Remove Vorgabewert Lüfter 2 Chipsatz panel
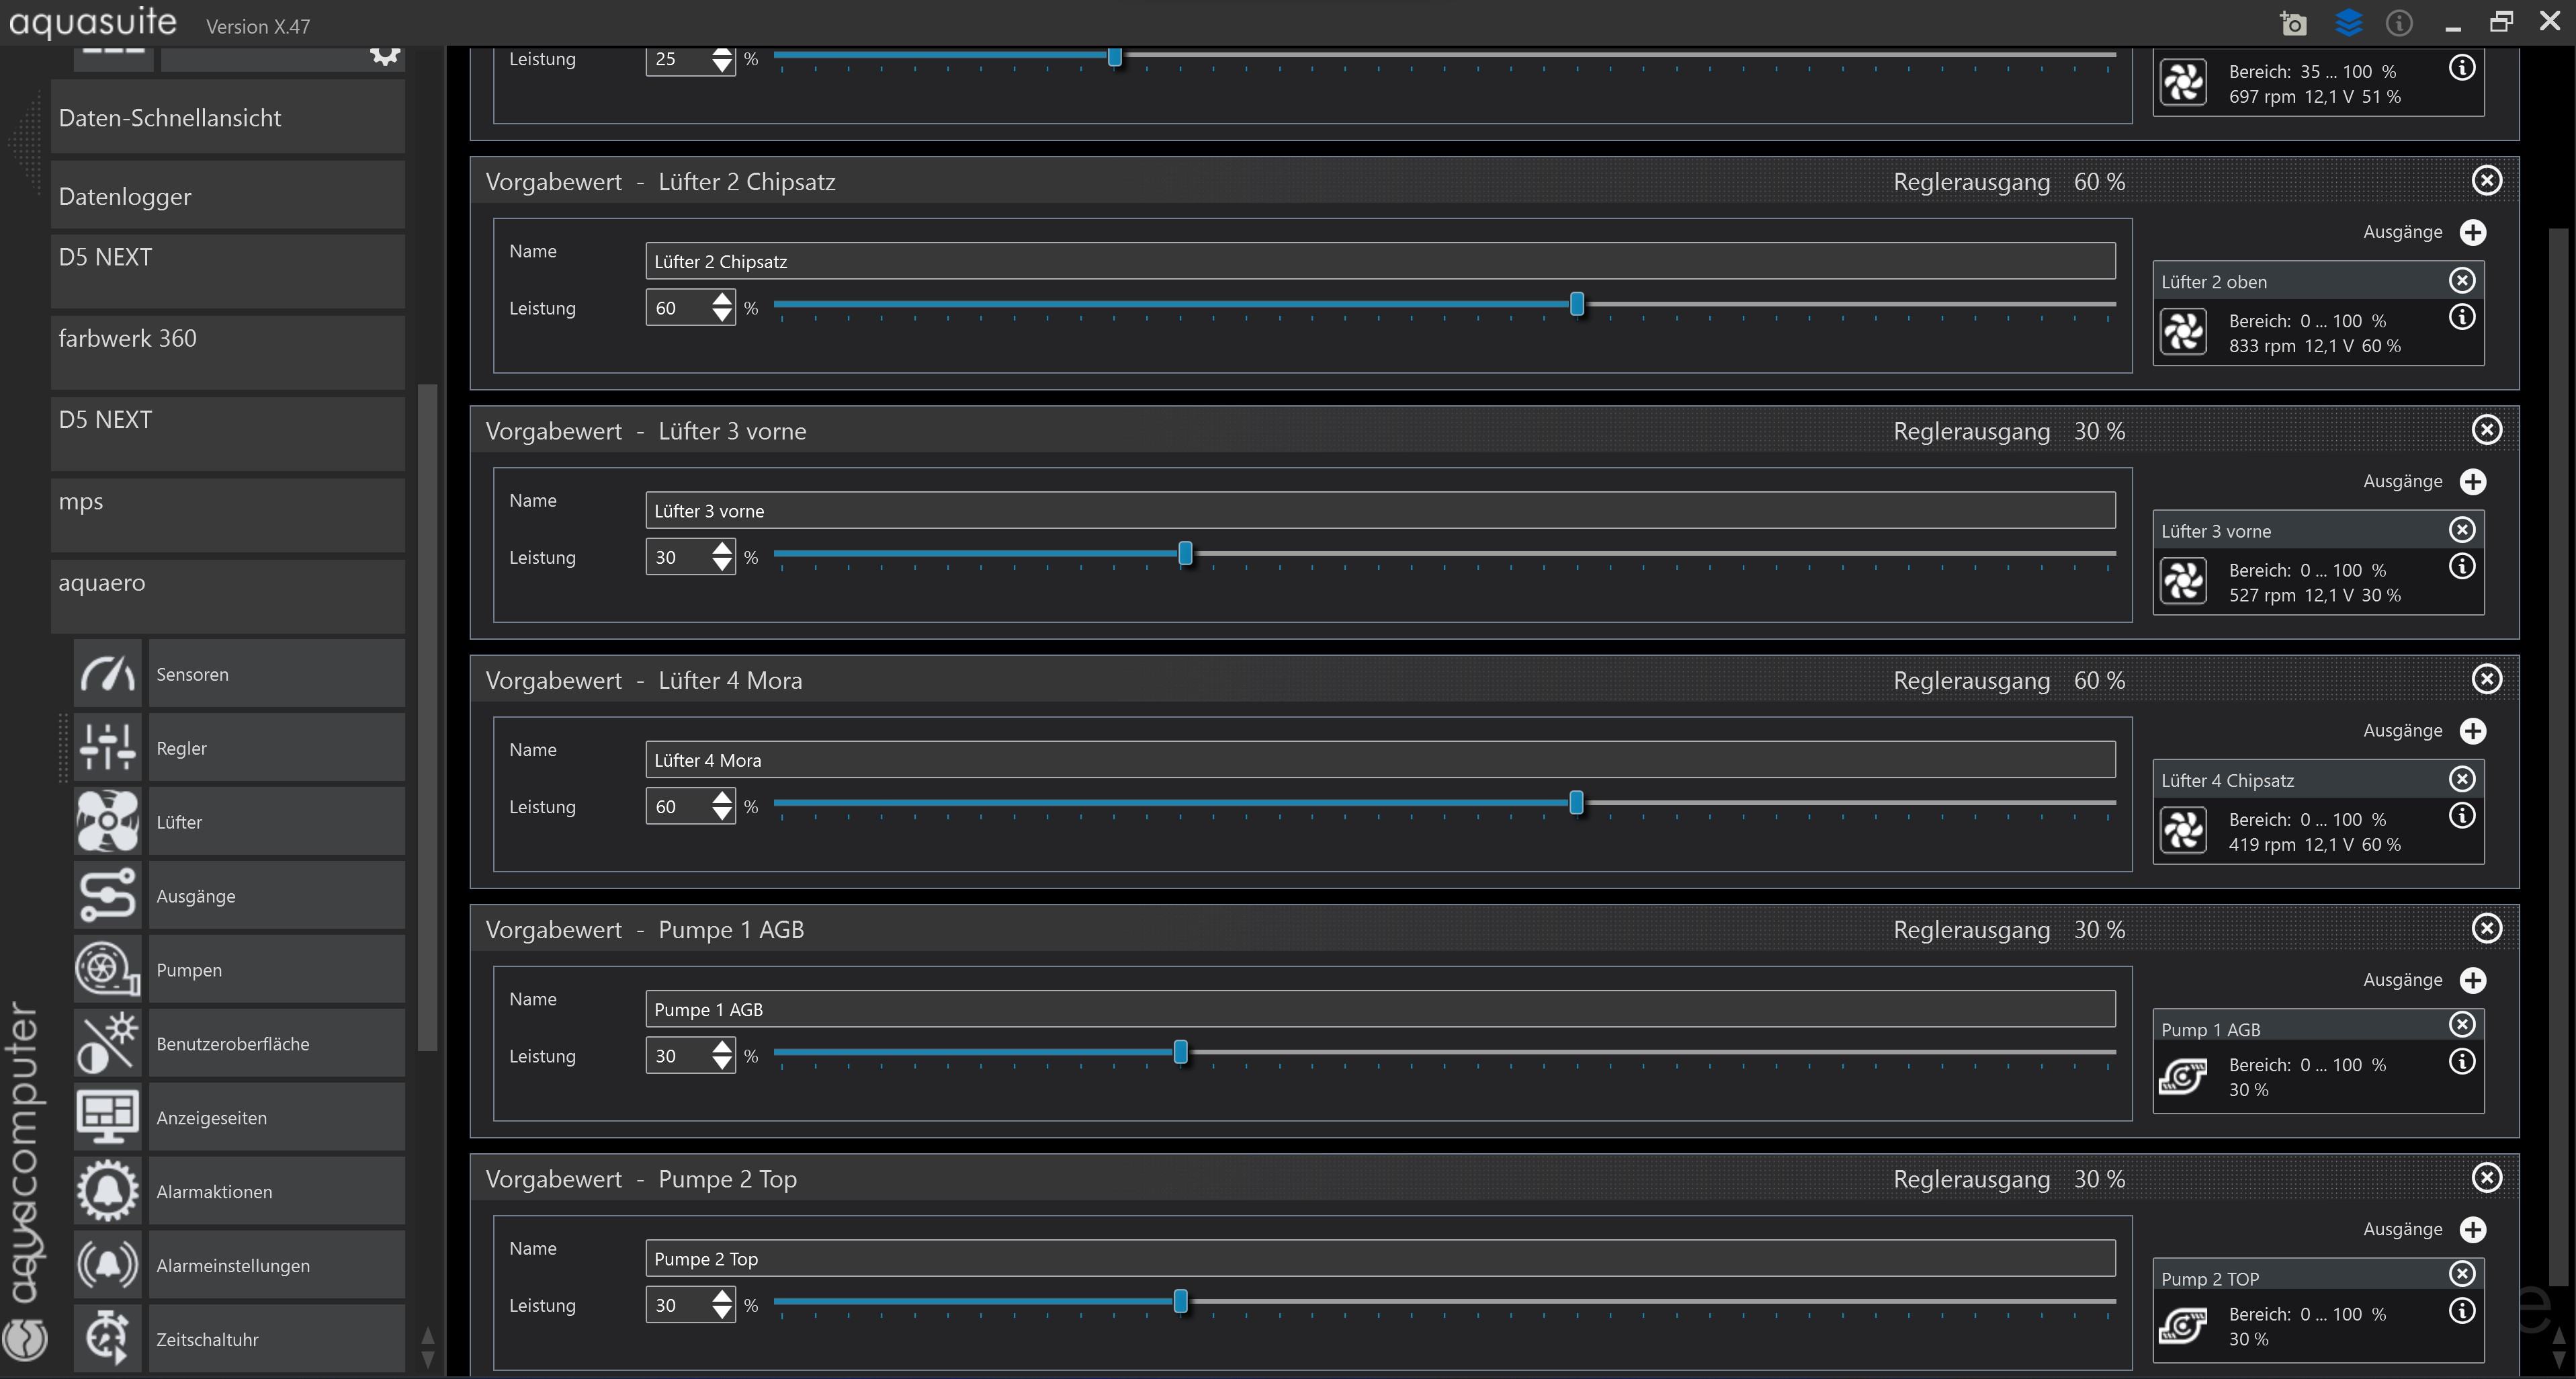The image size is (2576, 1379). coord(2487,180)
